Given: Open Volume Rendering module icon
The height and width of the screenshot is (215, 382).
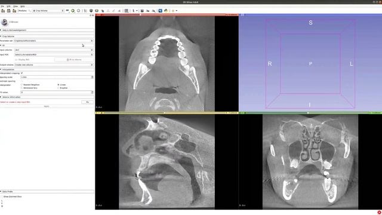Looking at the screenshot, I should 97,11.
